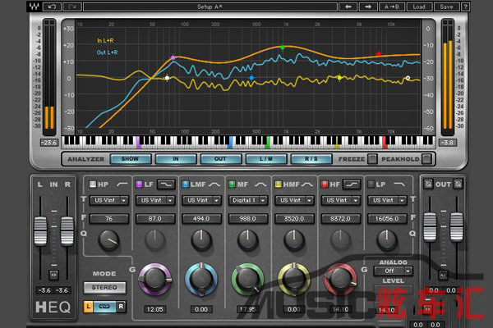Click the MF frequency field 988.0
Image resolution: width=493 pixels, height=328 pixels.
coord(248,218)
